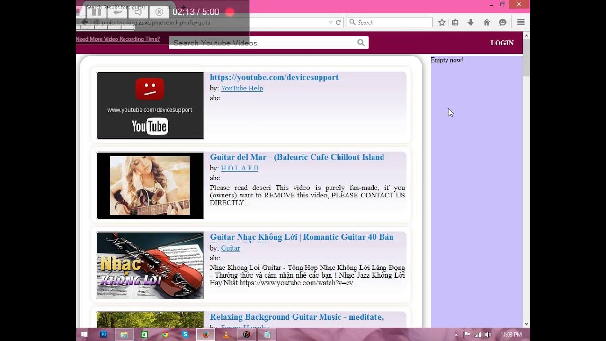Click the 'Empty now!' sidebar text
Image resolution: width=606 pixels, height=341 pixels.
click(x=447, y=60)
